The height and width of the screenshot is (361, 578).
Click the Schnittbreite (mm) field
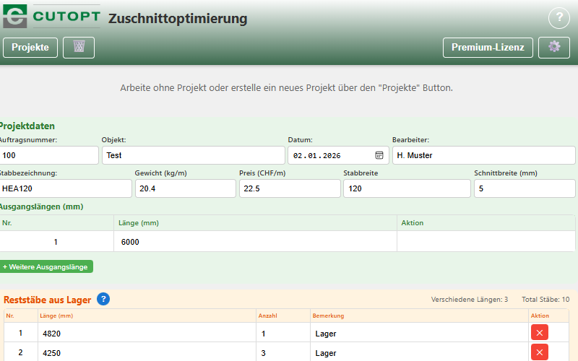(524, 188)
